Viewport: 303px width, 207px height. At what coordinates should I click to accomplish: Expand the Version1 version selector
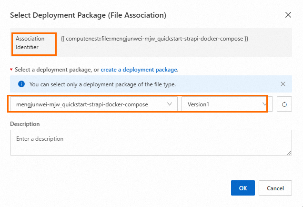223,104
